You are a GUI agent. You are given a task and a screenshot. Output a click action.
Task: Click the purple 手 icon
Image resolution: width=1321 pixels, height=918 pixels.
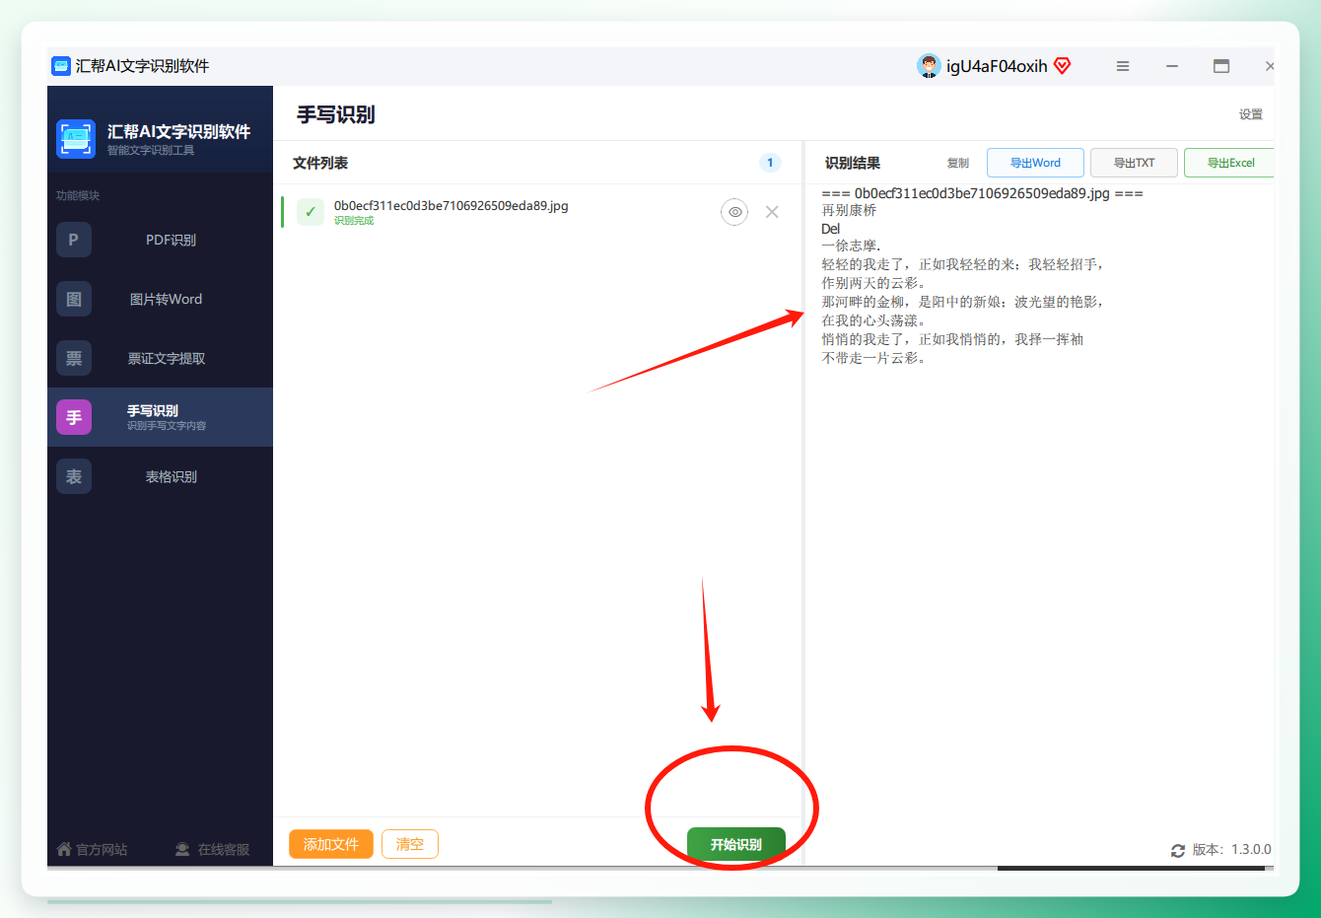(74, 417)
